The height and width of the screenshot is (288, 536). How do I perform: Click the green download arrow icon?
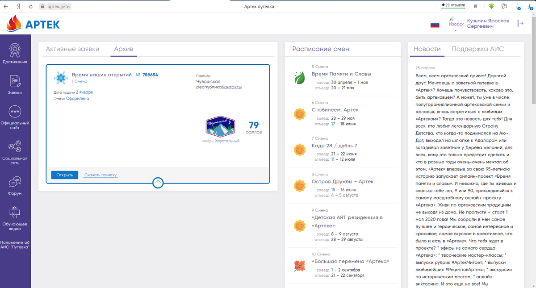(x=491, y=6)
